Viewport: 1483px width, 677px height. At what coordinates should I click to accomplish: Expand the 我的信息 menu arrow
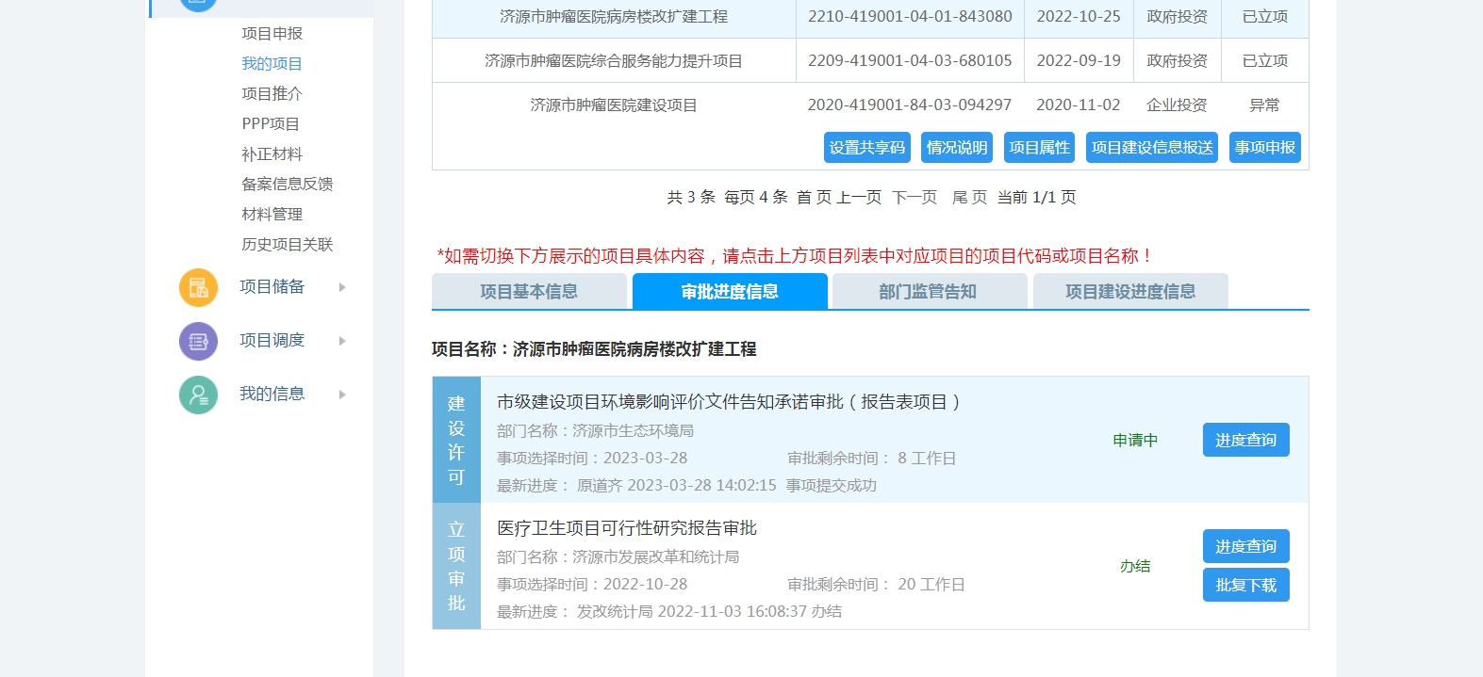click(342, 395)
